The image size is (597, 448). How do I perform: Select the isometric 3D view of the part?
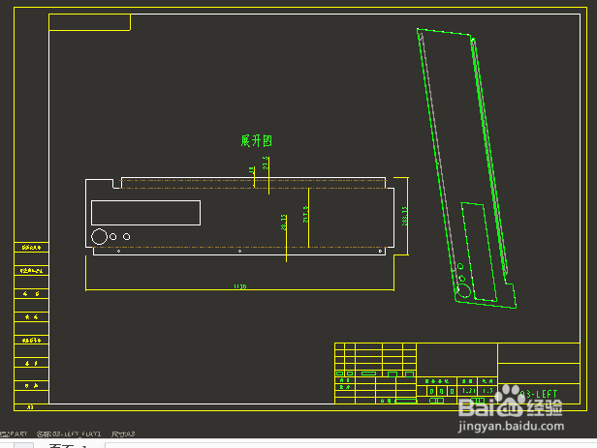click(x=467, y=168)
